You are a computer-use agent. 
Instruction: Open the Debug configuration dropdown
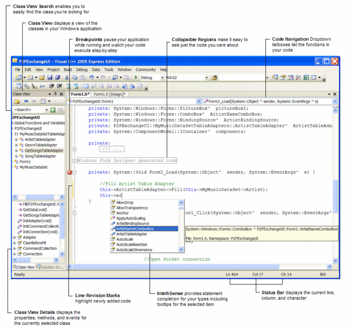pyautogui.click(x=162, y=78)
